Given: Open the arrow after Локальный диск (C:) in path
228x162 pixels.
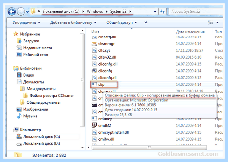Looking at the screenshot, I should click(x=83, y=11).
